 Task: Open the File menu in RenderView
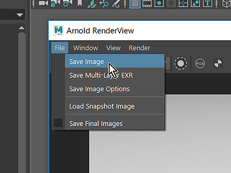[x=60, y=48]
